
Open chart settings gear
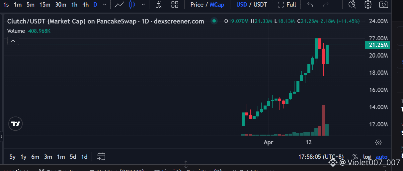[368, 5]
